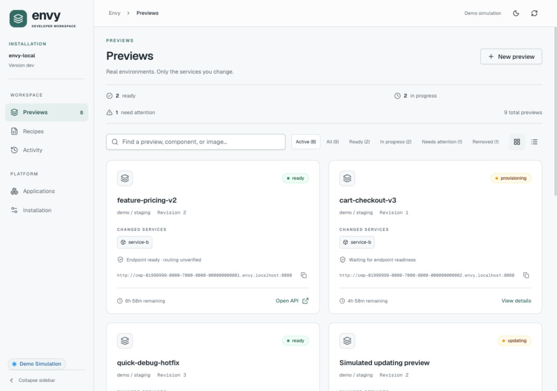Open Installation in the sidebar

47,210
